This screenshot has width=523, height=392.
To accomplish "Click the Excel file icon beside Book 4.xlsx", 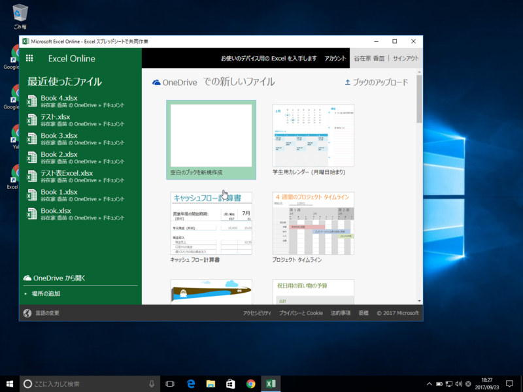I will (32, 101).
